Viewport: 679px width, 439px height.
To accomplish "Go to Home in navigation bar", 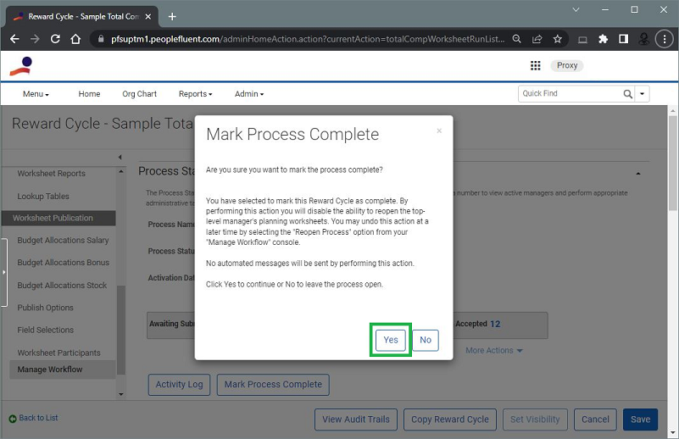I will pos(89,94).
